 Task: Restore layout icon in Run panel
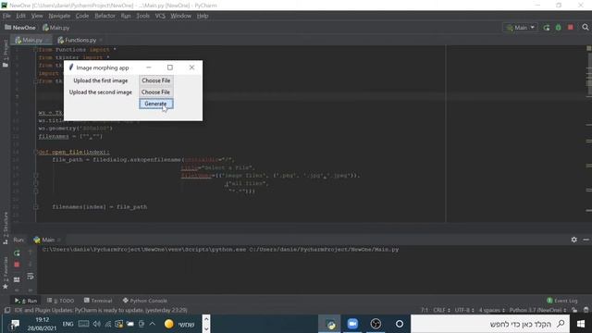point(17,279)
